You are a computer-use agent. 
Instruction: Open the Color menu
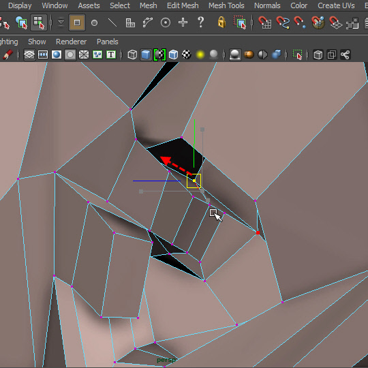coord(298,5)
